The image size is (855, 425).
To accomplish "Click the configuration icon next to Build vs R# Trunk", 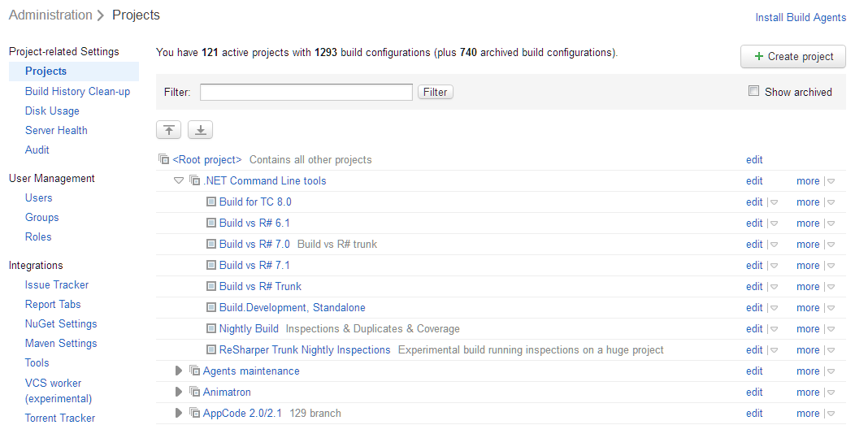I will pyautogui.click(x=211, y=287).
